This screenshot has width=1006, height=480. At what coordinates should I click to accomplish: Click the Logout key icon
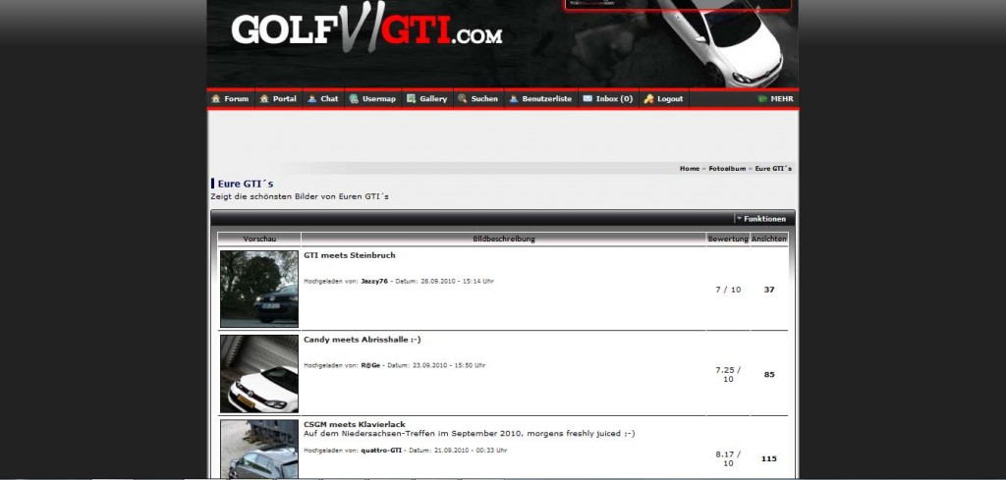(648, 99)
